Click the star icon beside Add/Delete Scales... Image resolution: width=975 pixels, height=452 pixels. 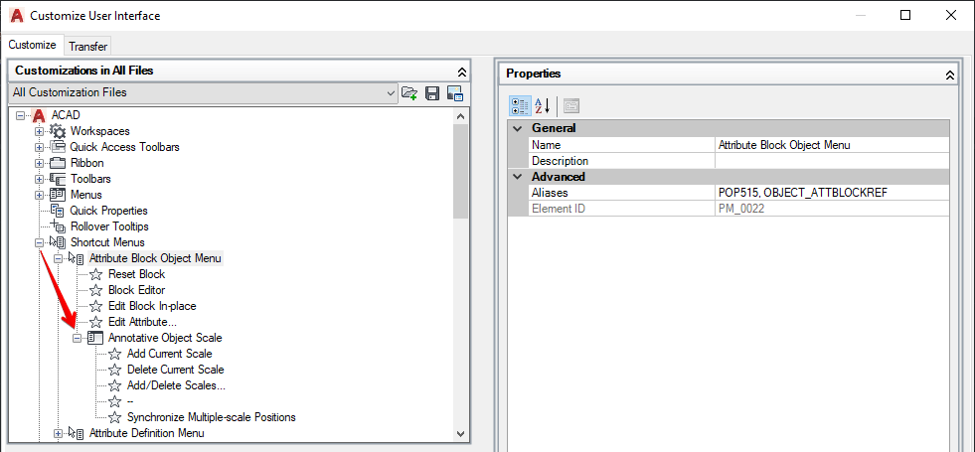pyautogui.click(x=114, y=385)
